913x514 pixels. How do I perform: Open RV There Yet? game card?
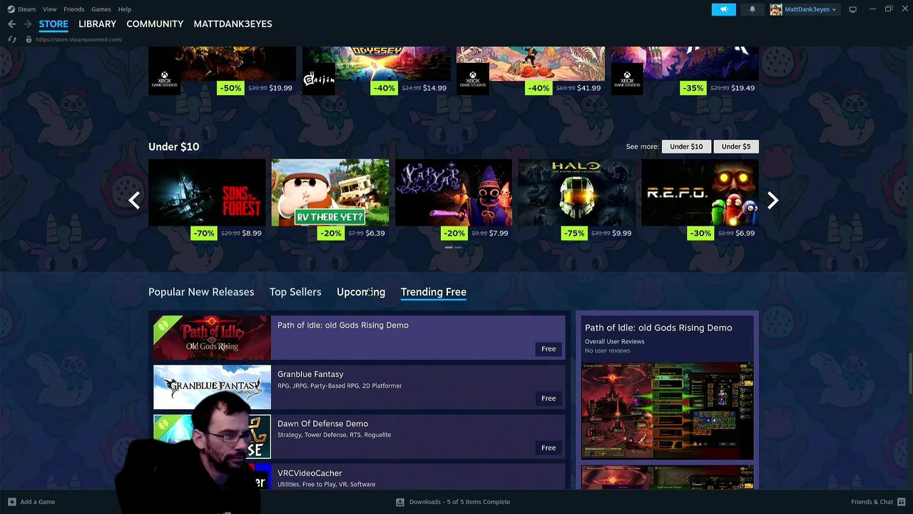tap(330, 200)
